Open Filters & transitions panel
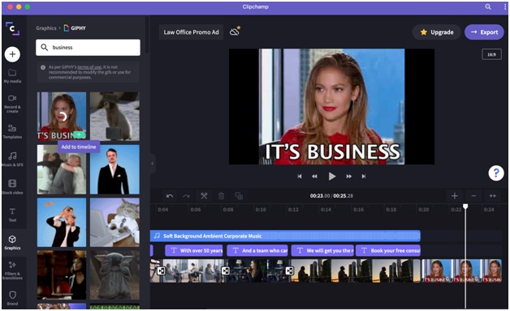This screenshot has height=311, width=510. 12,271
